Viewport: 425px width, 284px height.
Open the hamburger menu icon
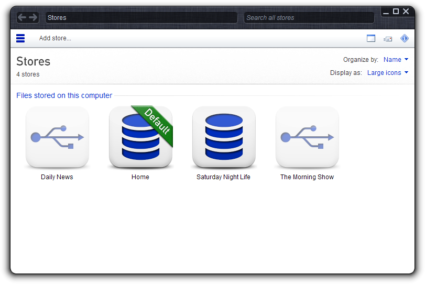point(20,38)
